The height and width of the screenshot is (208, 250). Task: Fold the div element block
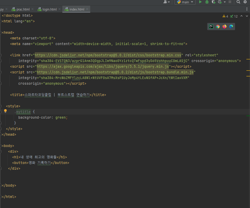coord(1,151)
